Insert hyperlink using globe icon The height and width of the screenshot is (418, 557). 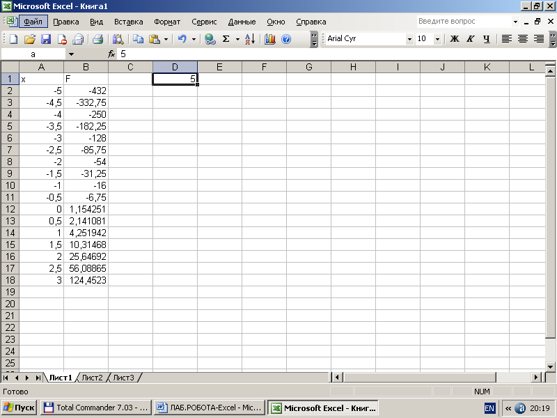pyautogui.click(x=210, y=39)
